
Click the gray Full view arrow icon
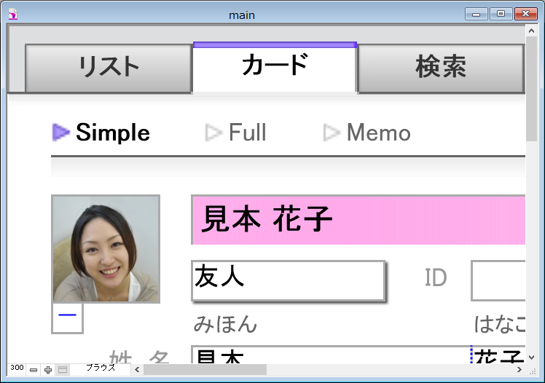213,133
